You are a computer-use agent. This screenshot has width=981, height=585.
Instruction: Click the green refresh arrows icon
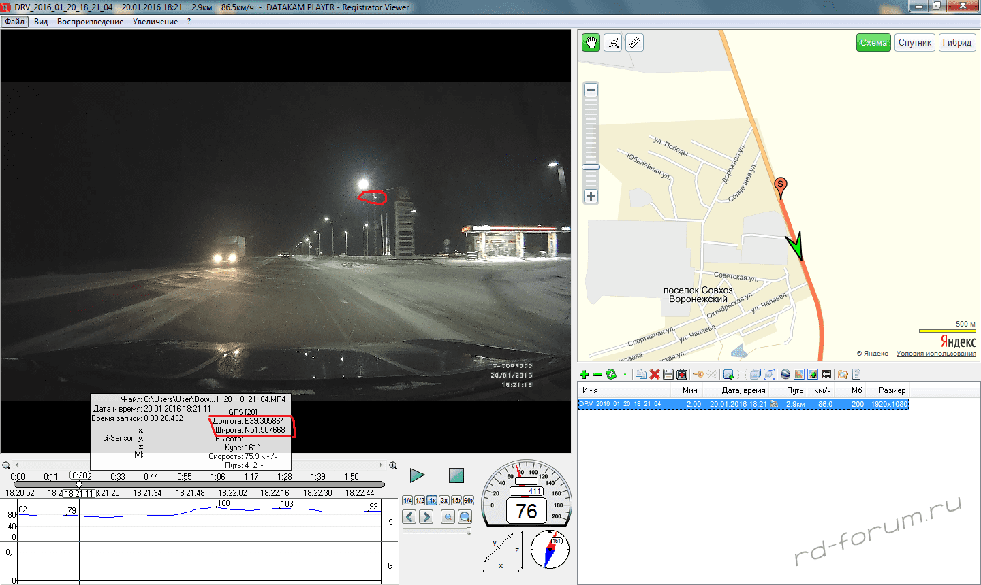pos(611,374)
